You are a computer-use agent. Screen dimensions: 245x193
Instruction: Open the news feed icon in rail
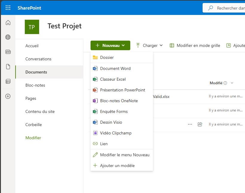[x=8, y=52]
